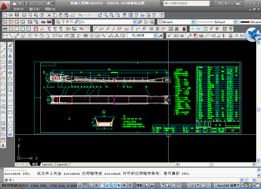Viewport: 261px width, 189px height.
Task: Toggle Lineweight display in the status bar
Action: pyautogui.click(x=124, y=185)
